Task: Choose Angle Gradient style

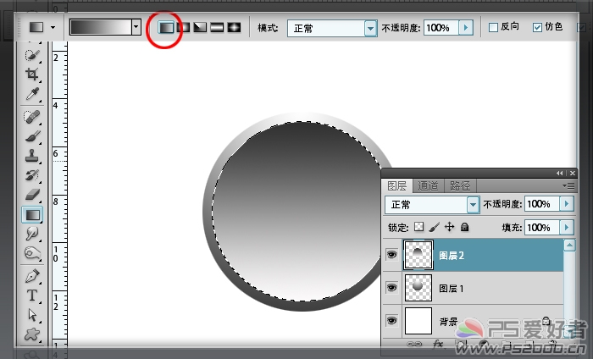Action: tap(200, 27)
